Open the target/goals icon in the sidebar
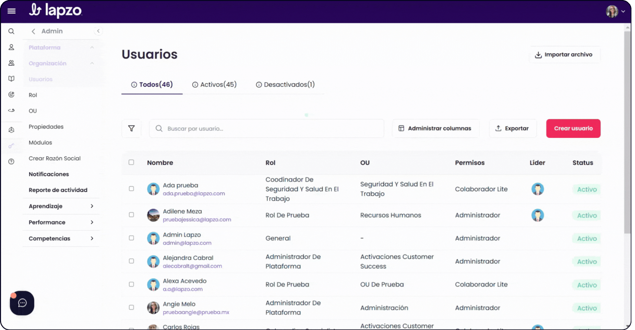Screen dimensions: 635x330 [11, 94]
